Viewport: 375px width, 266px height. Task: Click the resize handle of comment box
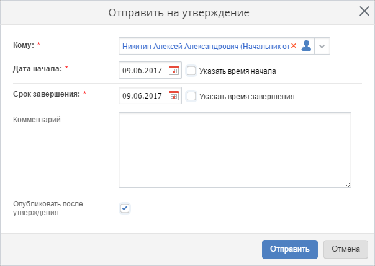pyautogui.click(x=348, y=184)
